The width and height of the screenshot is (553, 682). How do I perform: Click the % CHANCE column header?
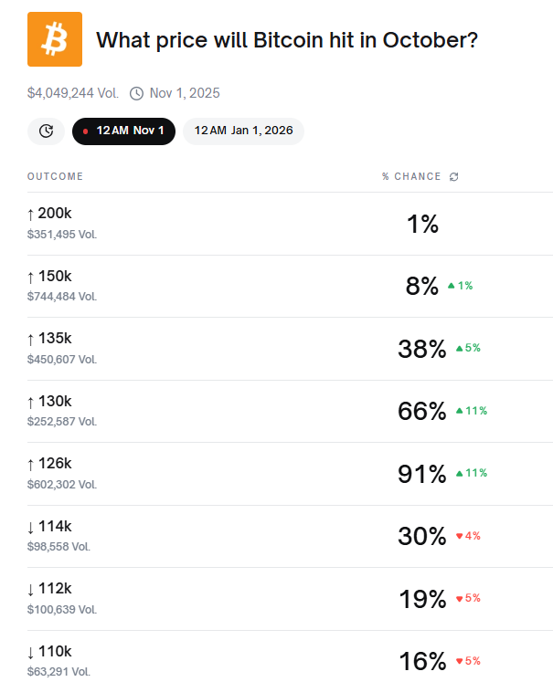(x=411, y=176)
